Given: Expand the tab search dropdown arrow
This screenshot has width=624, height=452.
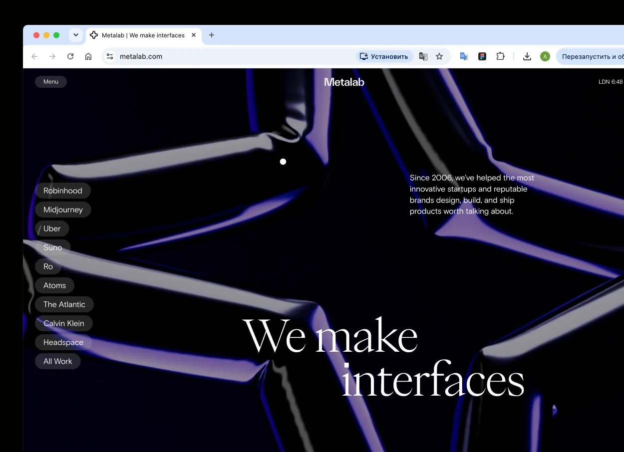Looking at the screenshot, I should click(75, 35).
